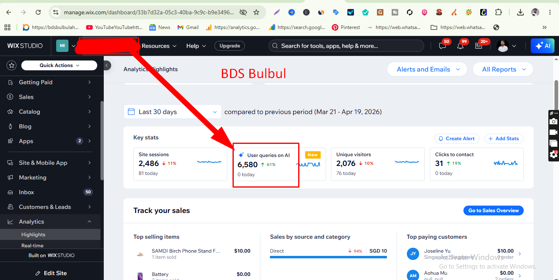Open Chrome downloads icon
Screen dimensions: 559x280
(520, 12)
